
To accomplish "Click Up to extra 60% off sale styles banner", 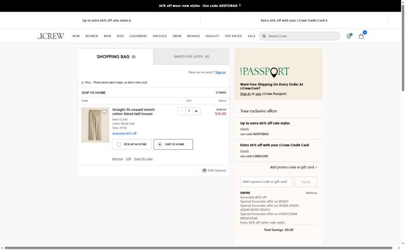I will pyautogui.click(x=106, y=20).
